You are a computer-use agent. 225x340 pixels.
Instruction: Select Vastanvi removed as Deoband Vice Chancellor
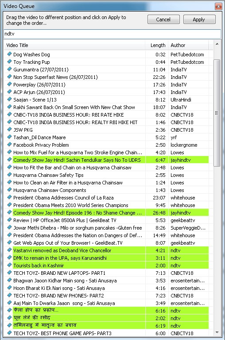(x=106, y=250)
